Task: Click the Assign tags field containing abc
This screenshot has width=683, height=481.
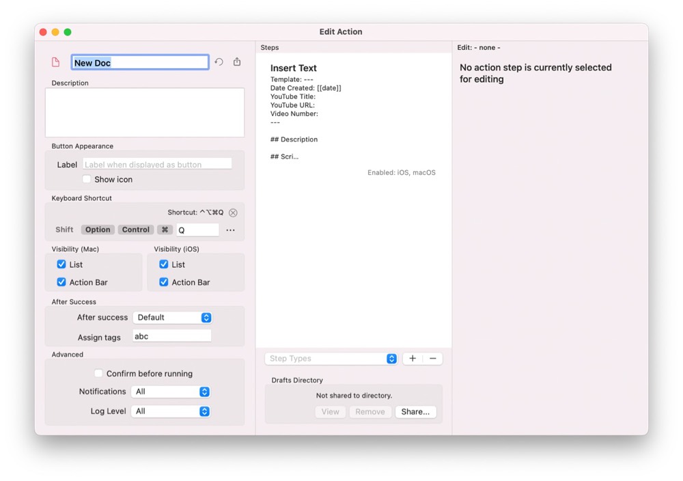Action: pos(171,336)
